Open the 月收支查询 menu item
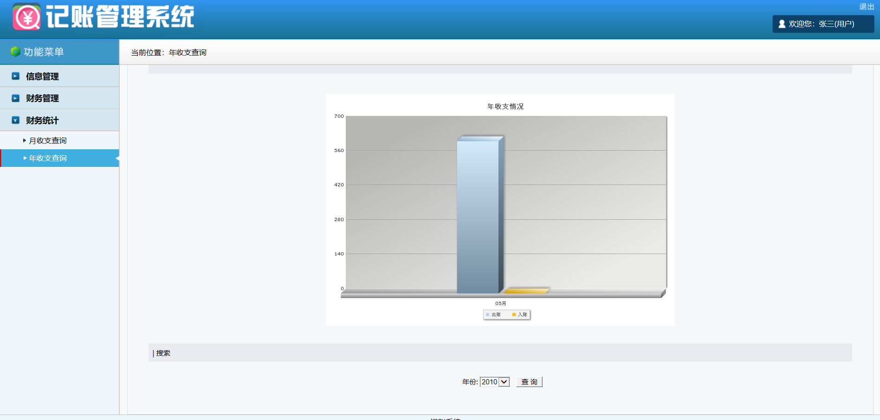Viewport: 880px width, 420px height. [48, 140]
